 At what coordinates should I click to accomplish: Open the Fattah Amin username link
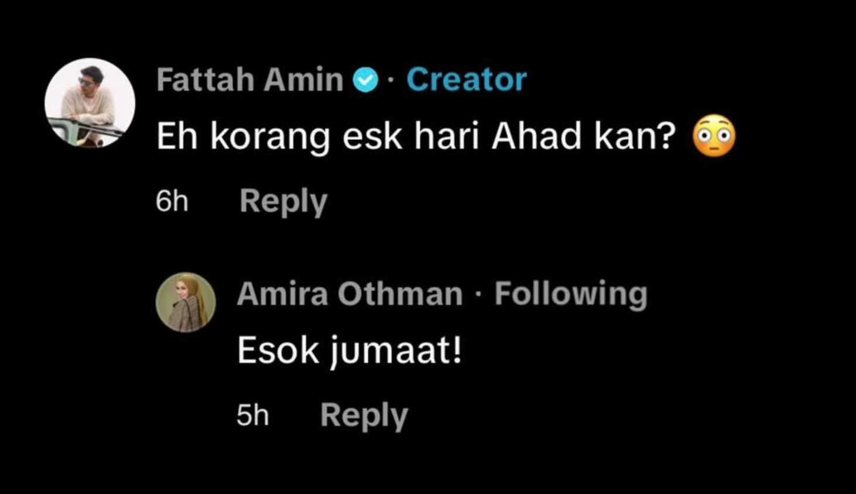click(249, 80)
